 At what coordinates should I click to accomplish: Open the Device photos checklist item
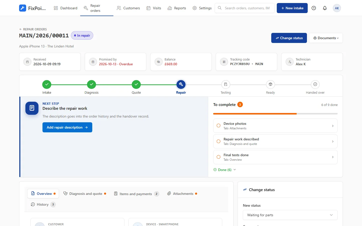[x=275, y=126]
